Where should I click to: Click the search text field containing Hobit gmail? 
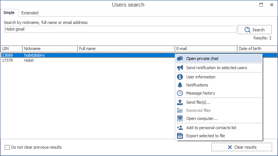[120, 29]
